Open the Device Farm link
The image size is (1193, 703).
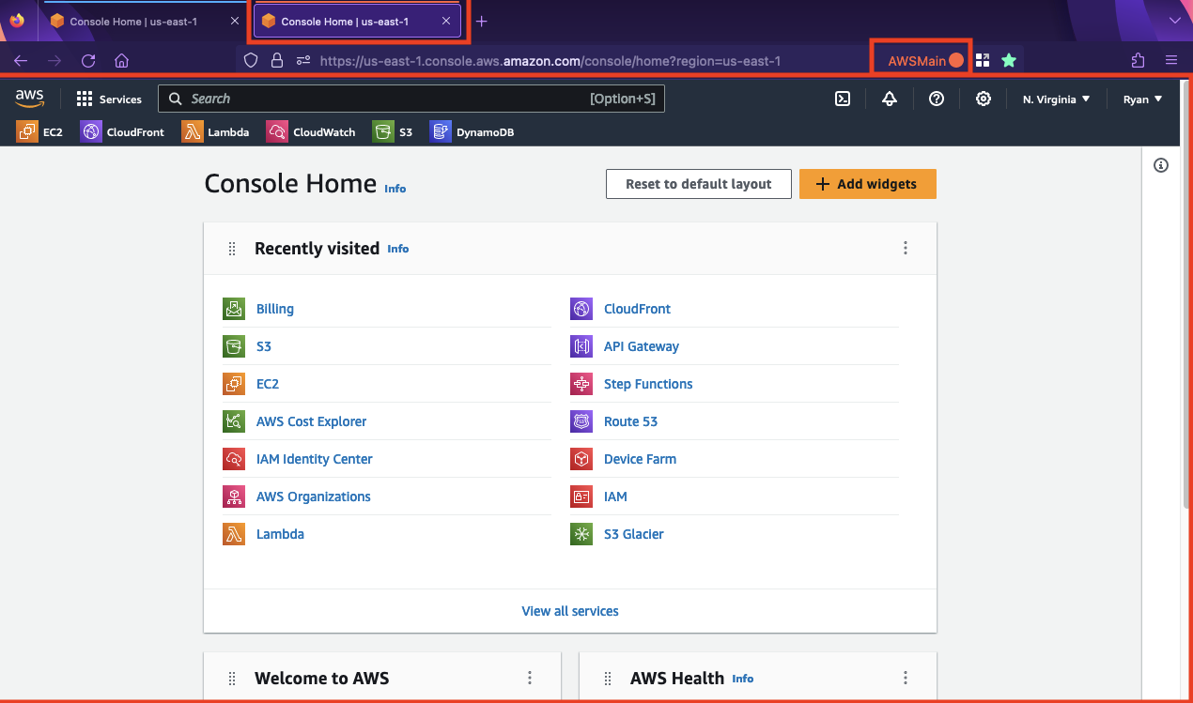641,459
